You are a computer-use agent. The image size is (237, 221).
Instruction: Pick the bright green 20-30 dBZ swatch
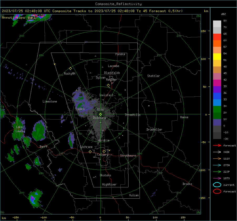pyautogui.click(x=217, y=109)
